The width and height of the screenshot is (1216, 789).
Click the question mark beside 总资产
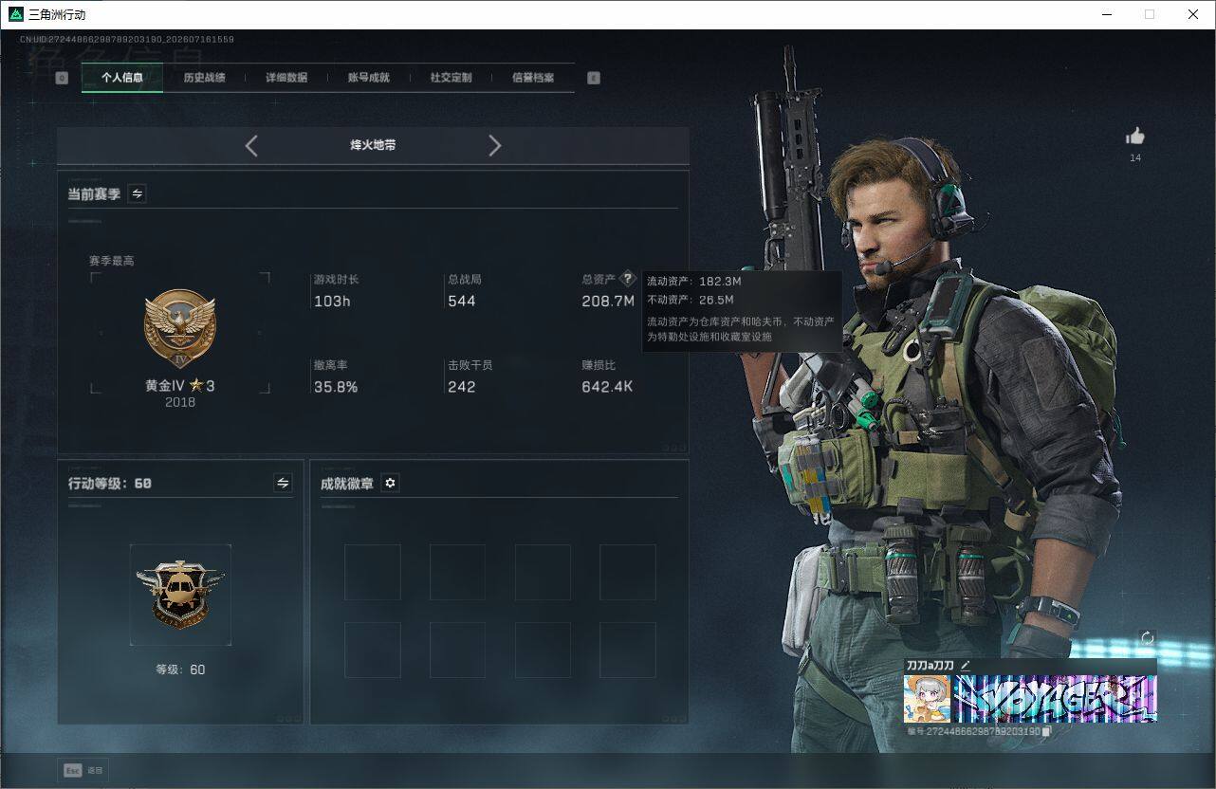click(627, 280)
